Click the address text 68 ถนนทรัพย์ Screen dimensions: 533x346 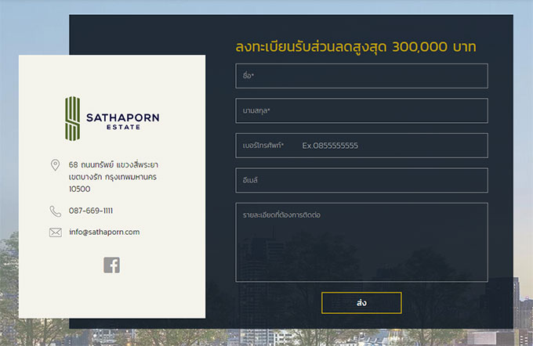(91, 165)
